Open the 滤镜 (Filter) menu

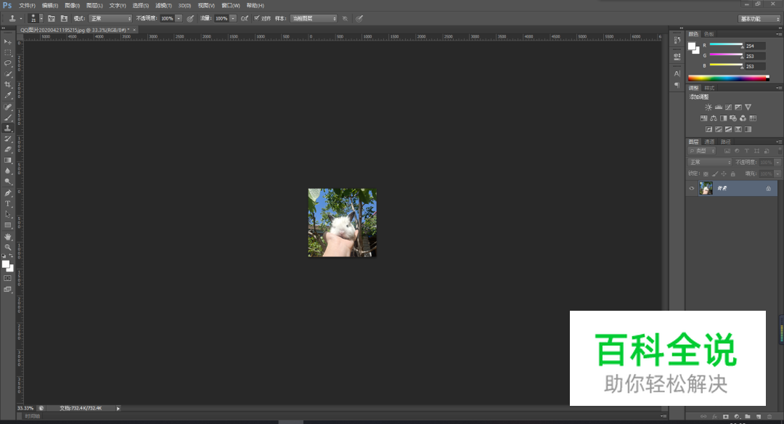[163, 5]
